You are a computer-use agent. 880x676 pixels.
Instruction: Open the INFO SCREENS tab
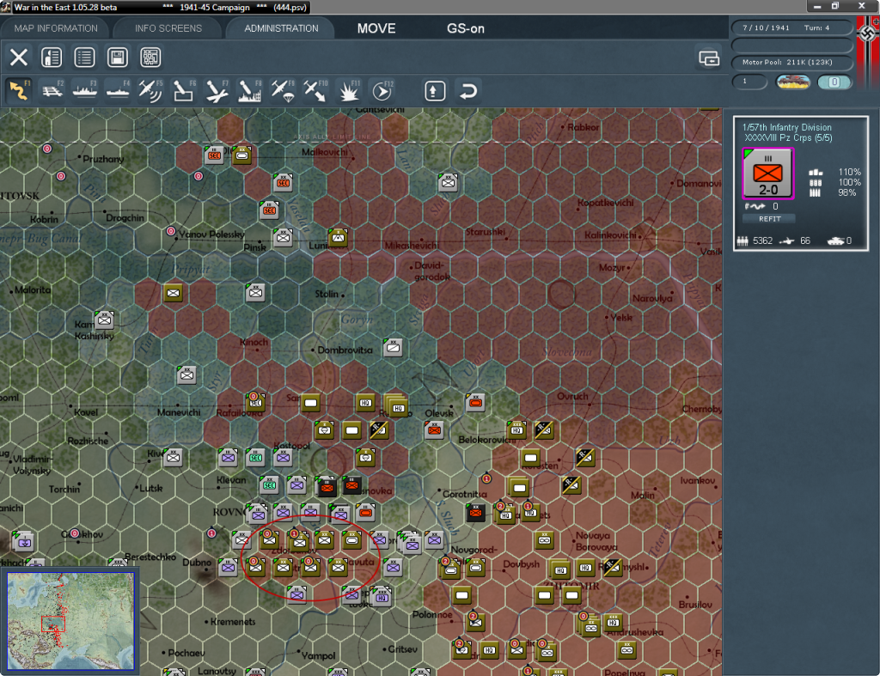pos(168,28)
